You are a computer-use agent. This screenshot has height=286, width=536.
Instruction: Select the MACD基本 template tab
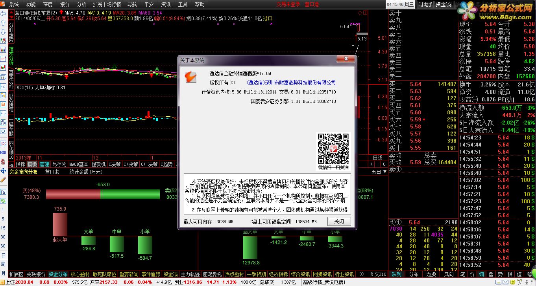click(x=79, y=164)
